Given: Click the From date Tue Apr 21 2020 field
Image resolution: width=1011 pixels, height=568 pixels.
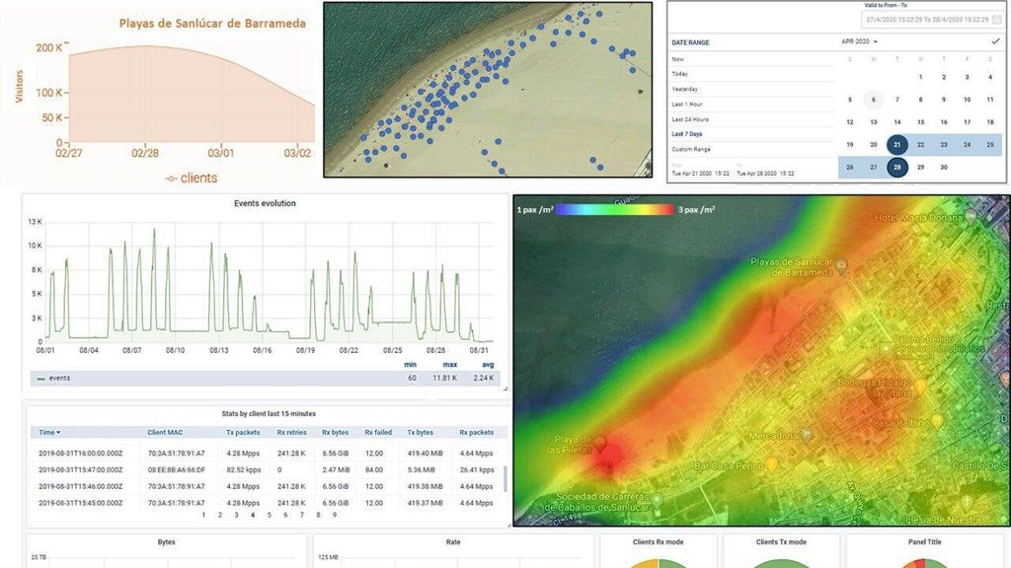Looking at the screenshot, I should click(700, 174).
